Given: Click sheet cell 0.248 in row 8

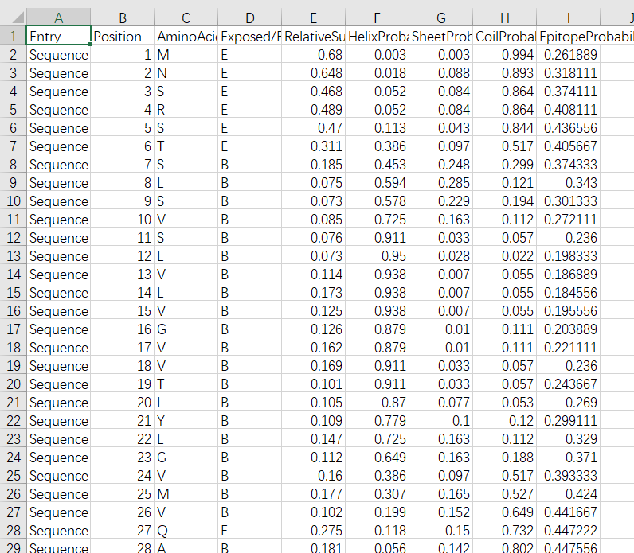Looking at the screenshot, I should point(440,165).
